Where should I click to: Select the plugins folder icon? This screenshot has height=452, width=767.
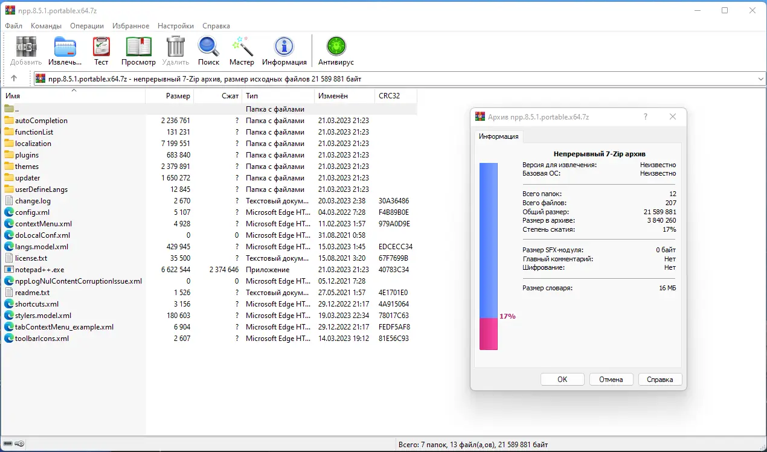point(9,154)
